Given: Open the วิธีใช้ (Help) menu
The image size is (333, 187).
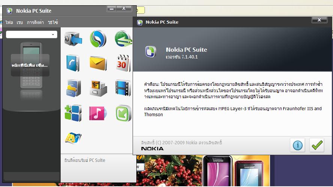Looking at the screenshot, I should tap(53, 22).
